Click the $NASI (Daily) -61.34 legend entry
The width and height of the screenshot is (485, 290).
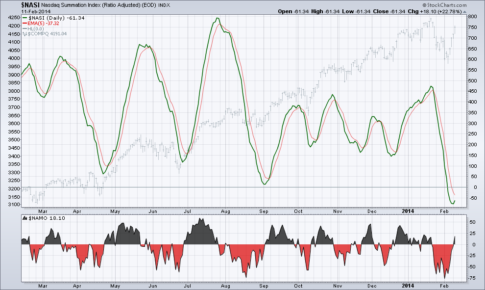(x=56, y=18)
